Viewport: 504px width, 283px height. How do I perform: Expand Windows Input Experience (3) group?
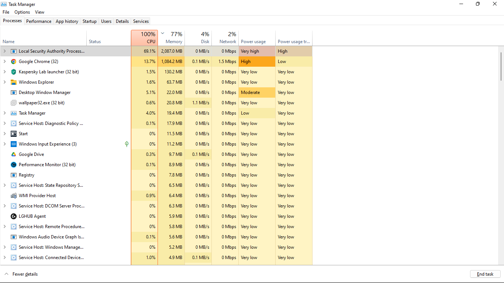[x=5, y=144]
